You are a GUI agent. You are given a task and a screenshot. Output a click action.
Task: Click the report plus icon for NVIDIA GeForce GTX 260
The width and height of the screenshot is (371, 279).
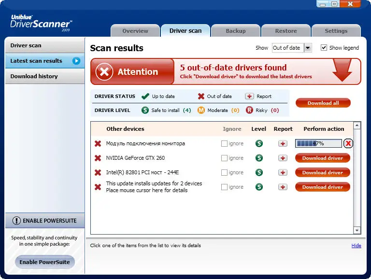283,158
